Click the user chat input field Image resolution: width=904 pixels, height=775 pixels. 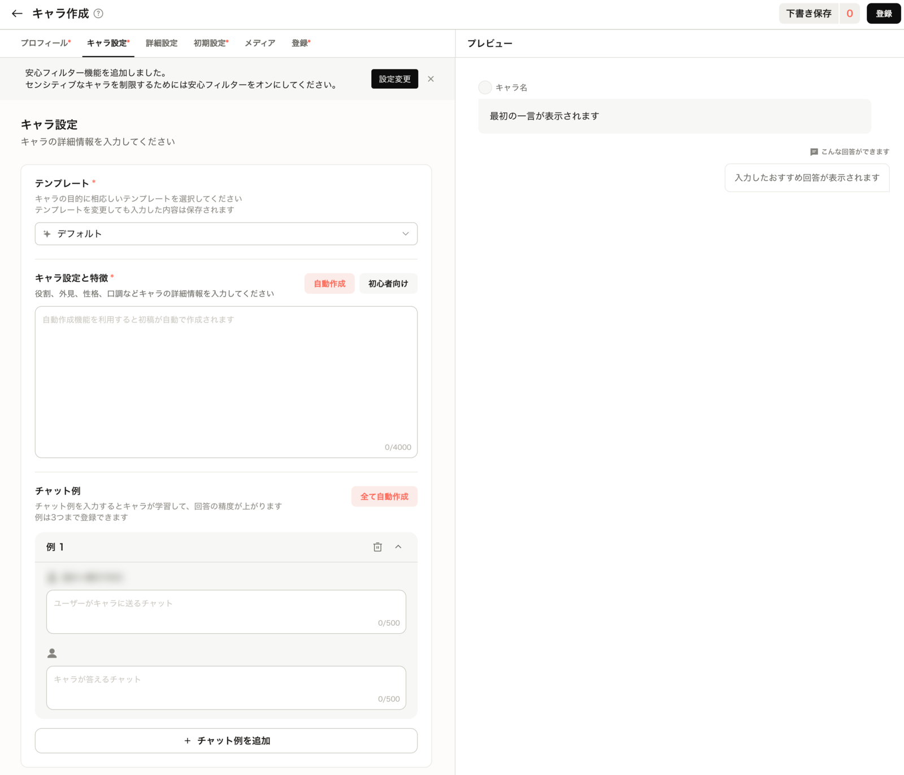(x=226, y=612)
